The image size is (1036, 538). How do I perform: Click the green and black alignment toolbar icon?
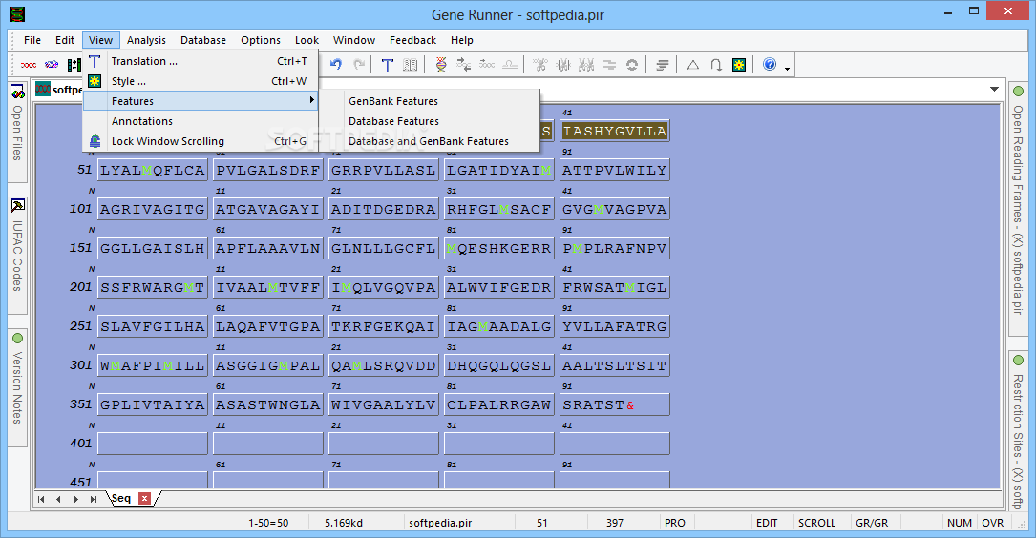pos(74,65)
